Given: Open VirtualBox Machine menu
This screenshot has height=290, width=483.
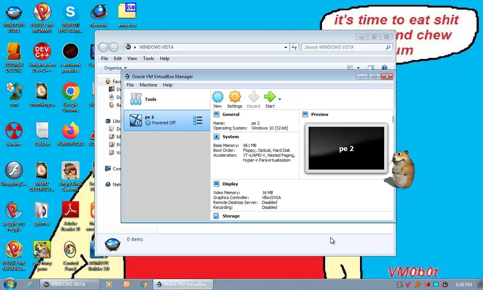Looking at the screenshot, I should (x=148, y=85).
